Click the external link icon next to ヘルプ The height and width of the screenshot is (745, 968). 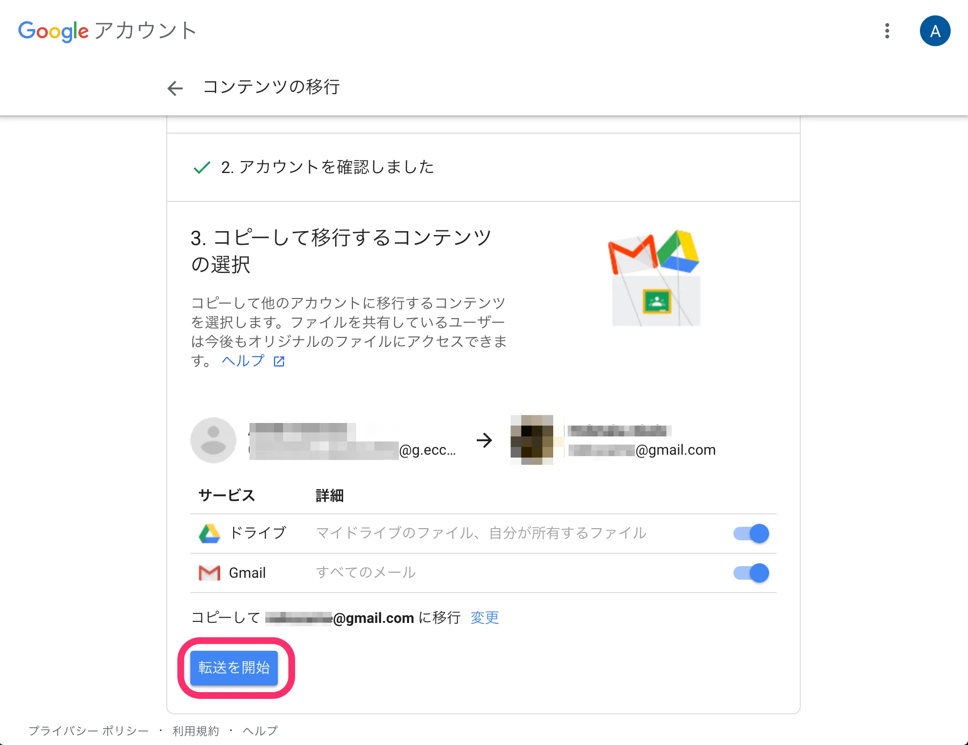point(279,361)
